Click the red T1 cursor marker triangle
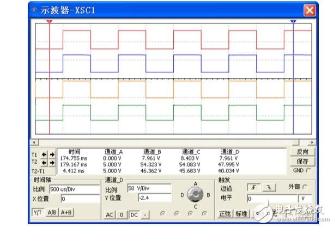 tap(50, 21)
